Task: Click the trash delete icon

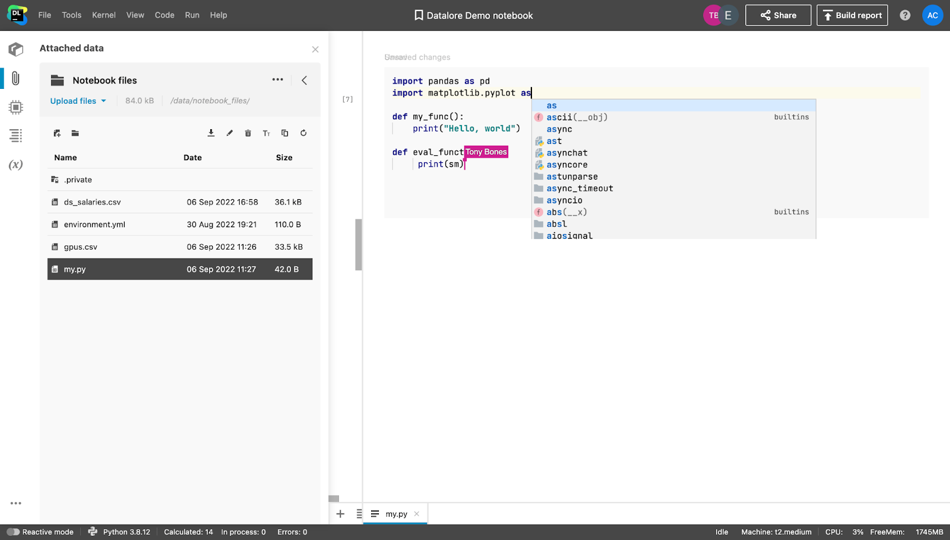Action: click(248, 133)
